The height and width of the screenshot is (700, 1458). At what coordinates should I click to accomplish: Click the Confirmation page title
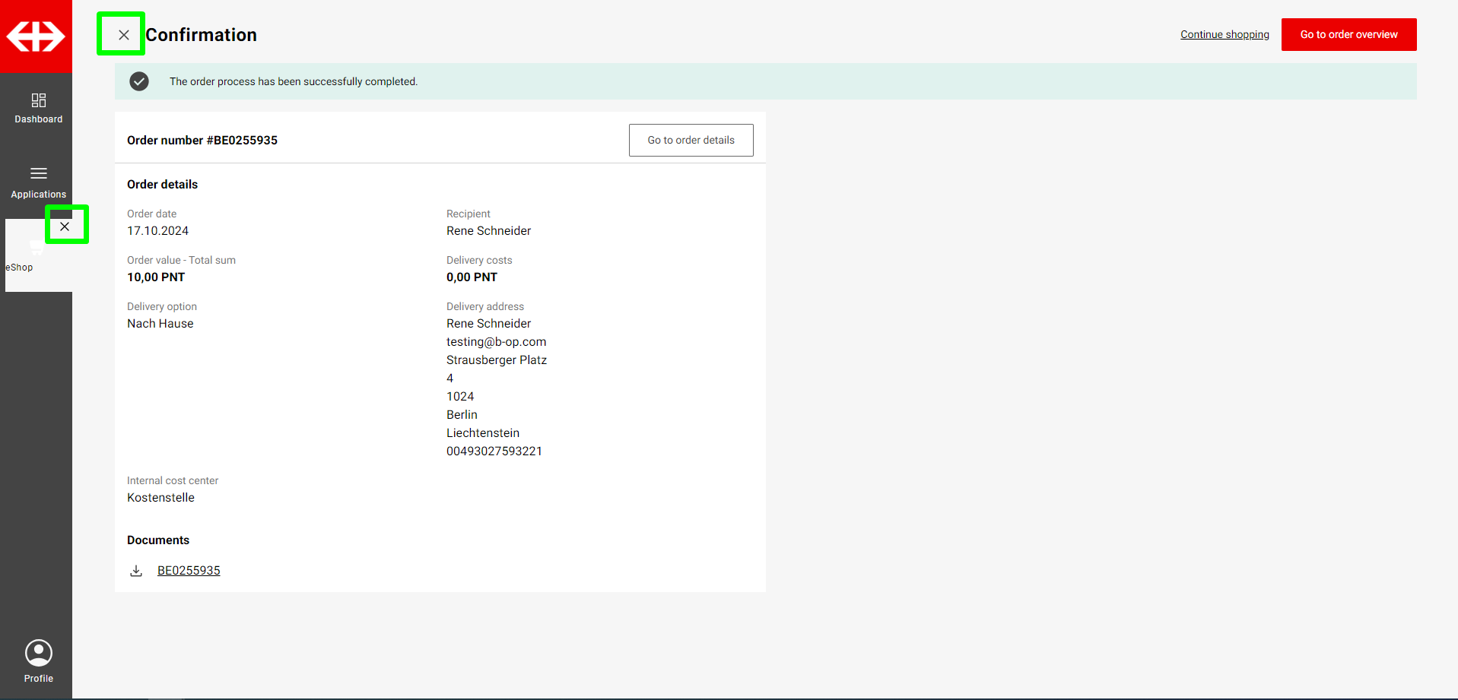coord(202,35)
